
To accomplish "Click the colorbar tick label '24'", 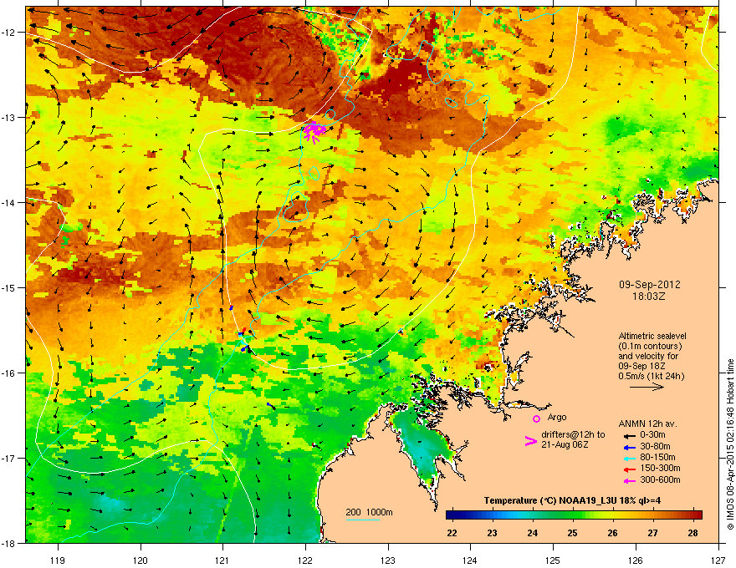I will 532,533.
